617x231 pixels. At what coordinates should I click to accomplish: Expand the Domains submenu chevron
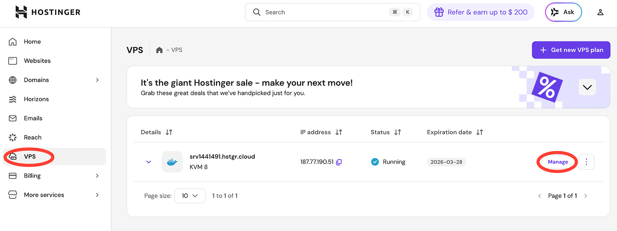coord(97,80)
